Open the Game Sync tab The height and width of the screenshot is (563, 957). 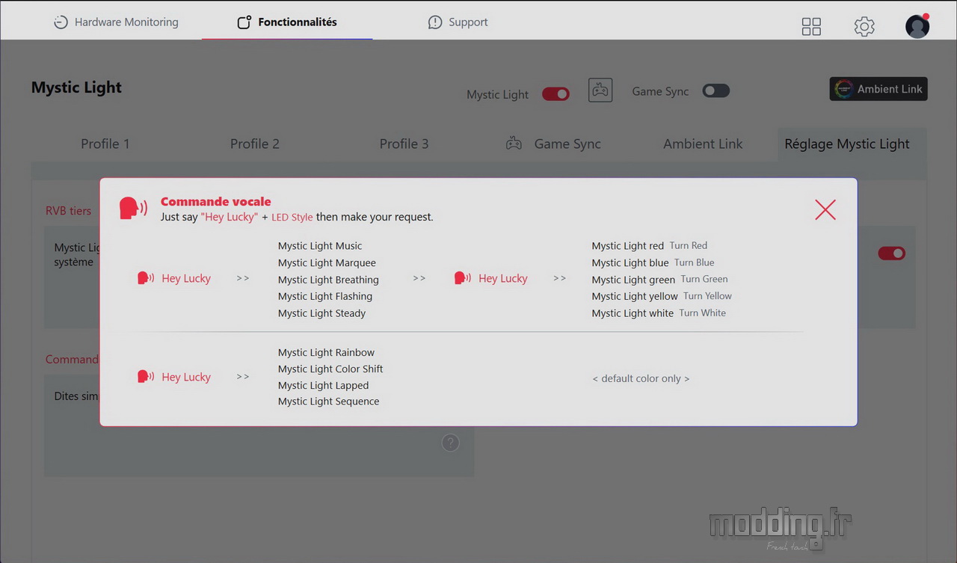[x=553, y=144]
